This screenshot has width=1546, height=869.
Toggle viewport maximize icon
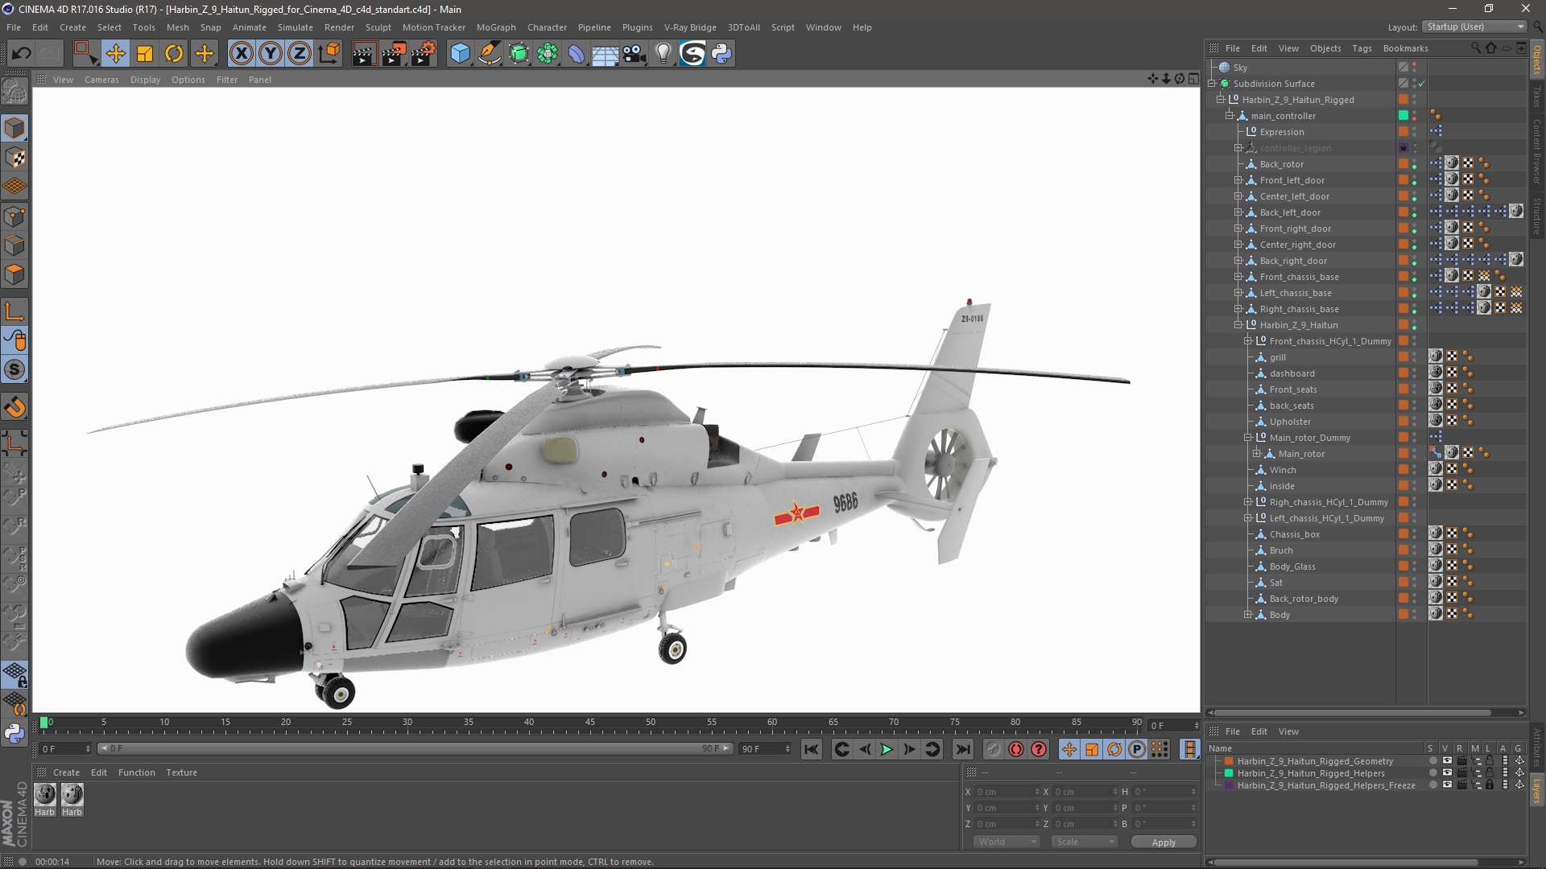(x=1193, y=79)
